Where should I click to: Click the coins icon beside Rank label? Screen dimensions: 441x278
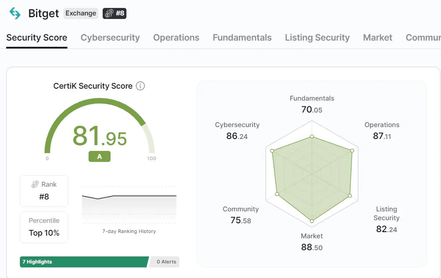(35, 184)
